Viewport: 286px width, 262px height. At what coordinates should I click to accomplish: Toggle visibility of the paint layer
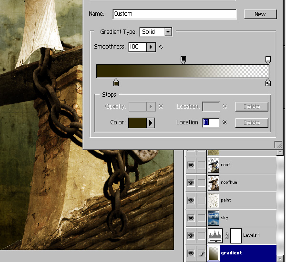coord(191,200)
